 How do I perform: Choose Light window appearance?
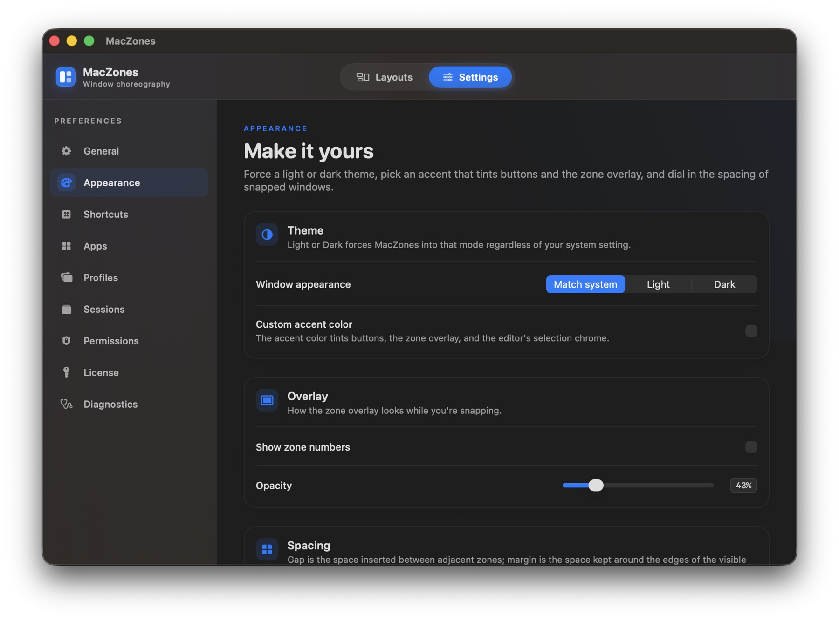point(658,284)
